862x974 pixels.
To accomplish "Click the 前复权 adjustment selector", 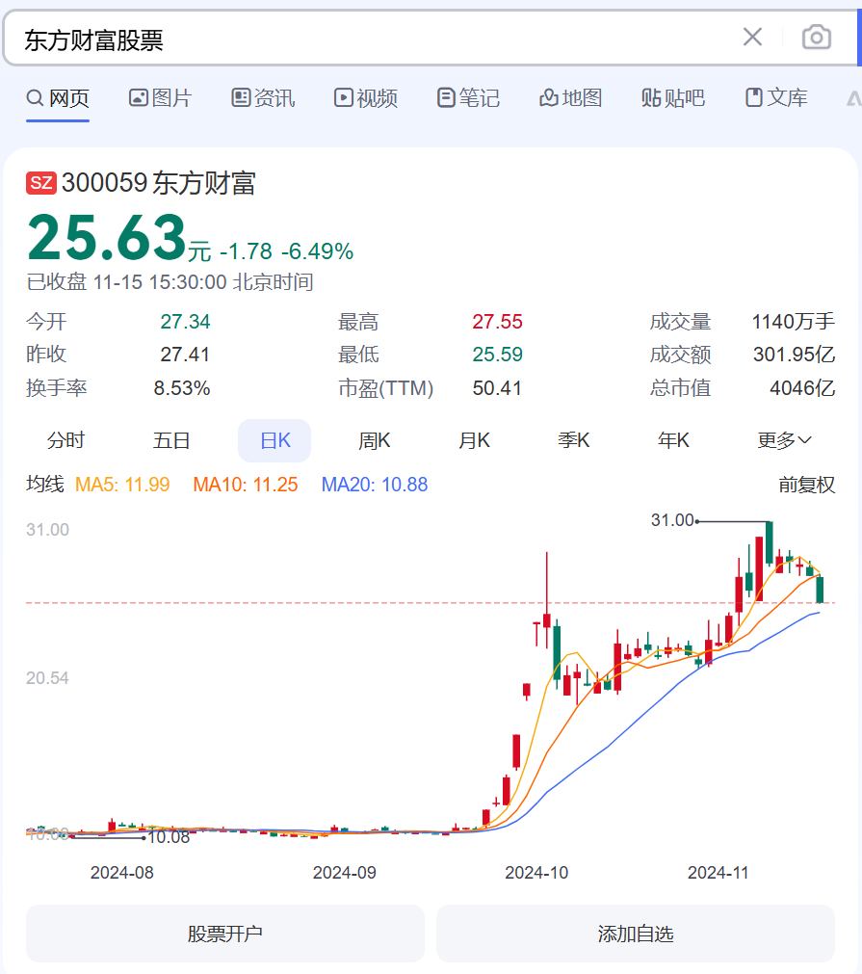I will [807, 485].
